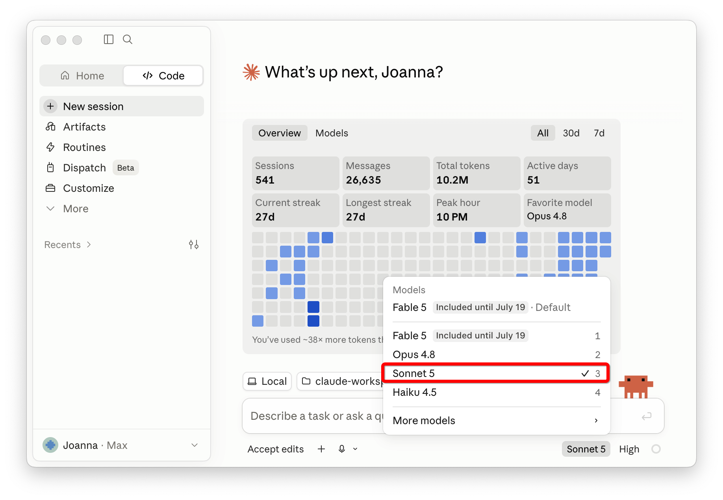The height and width of the screenshot is (500, 723).
Task: Start a New session
Action: click(x=122, y=106)
